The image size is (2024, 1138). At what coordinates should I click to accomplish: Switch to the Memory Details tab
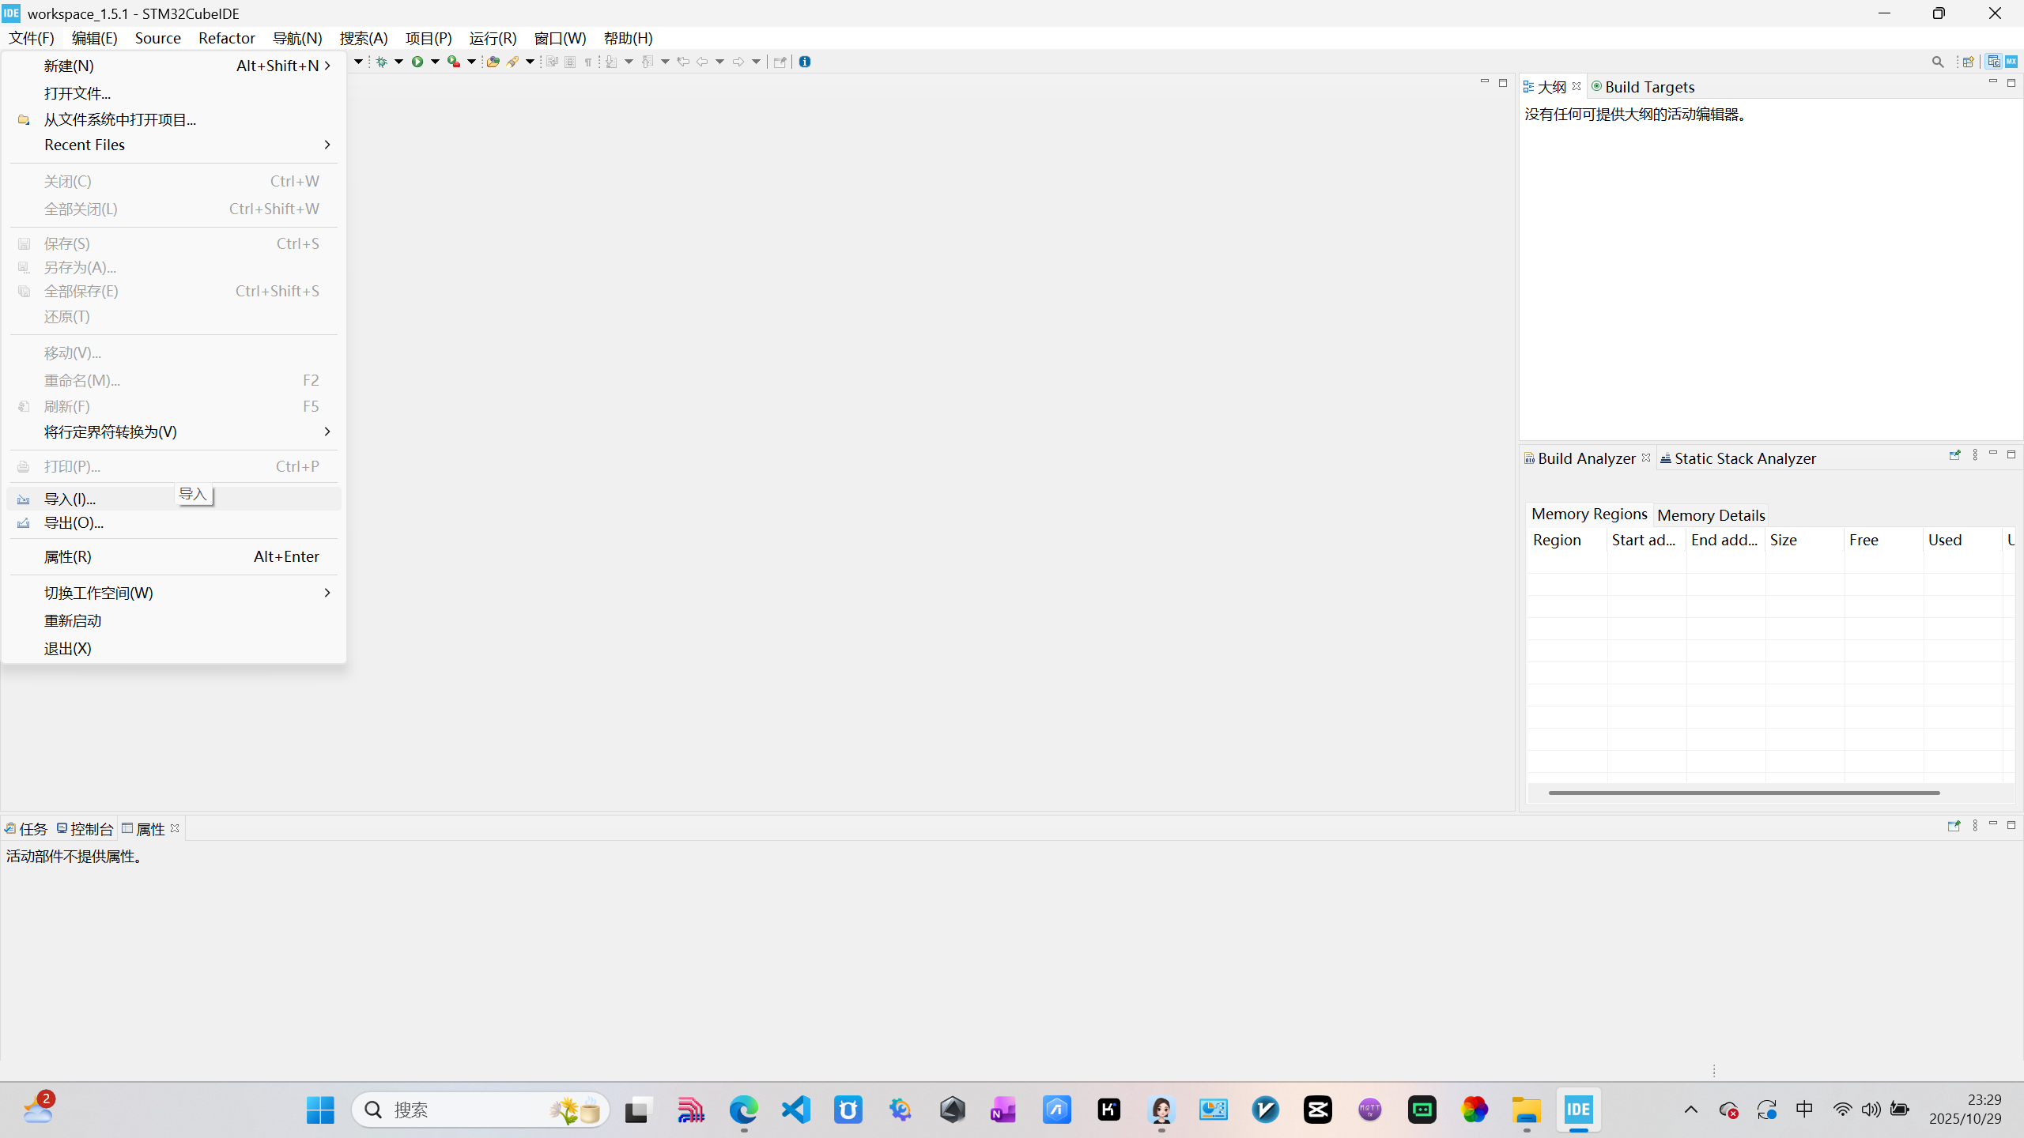(x=1710, y=515)
